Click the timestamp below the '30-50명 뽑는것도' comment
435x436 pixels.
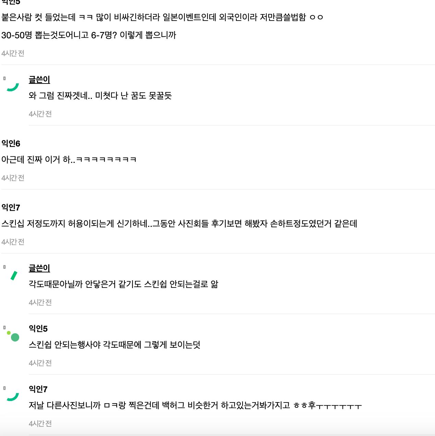13,53
